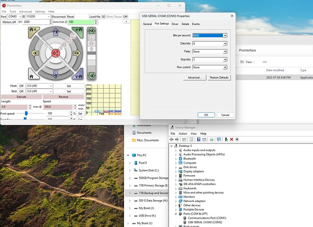Open Pronterface Settings menu
Screen dimensions: 313x227
coord(40,11)
